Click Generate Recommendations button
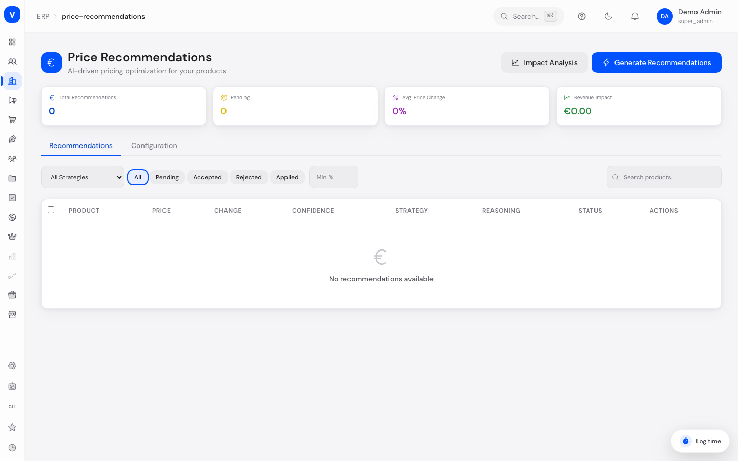 [657, 62]
